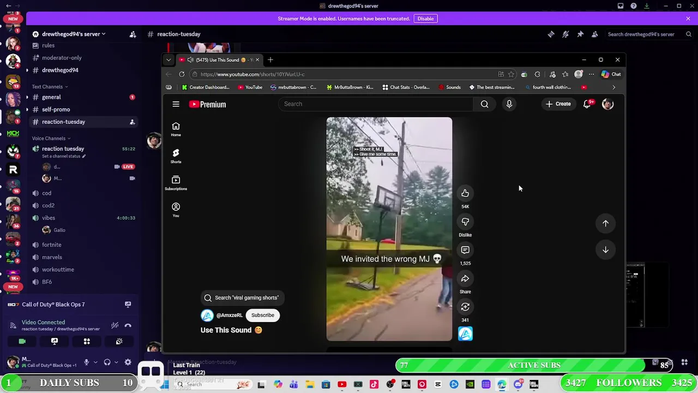Open the comments on the short
The image size is (698, 393).
pos(465,250)
